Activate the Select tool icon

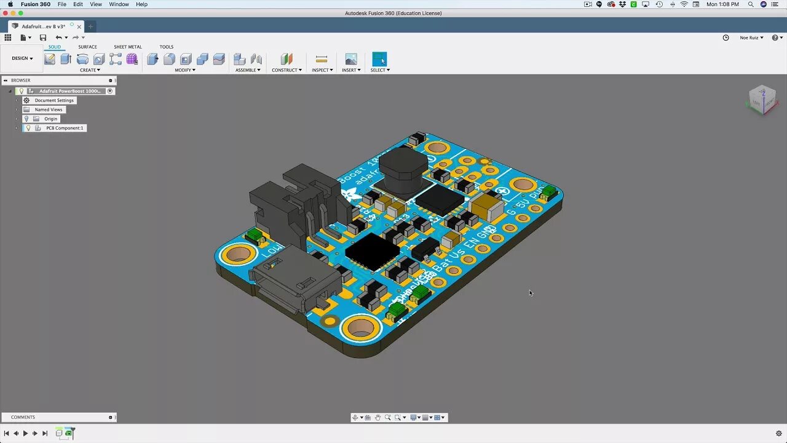tap(379, 59)
